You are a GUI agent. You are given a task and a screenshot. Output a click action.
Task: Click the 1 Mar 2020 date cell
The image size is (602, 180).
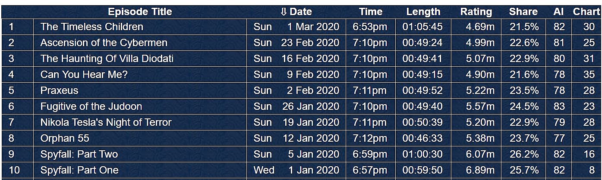[x=313, y=27]
